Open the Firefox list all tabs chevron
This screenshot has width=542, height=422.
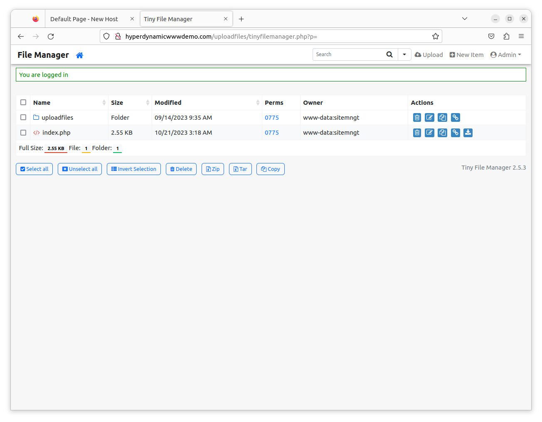click(465, 19)
